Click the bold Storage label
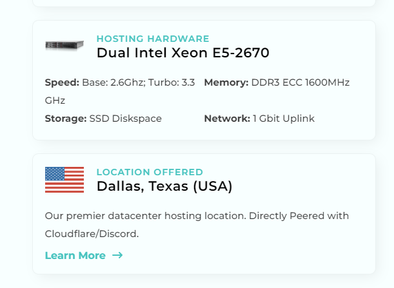The width and height of the screenshot is (394, 288). pos(66,119)
